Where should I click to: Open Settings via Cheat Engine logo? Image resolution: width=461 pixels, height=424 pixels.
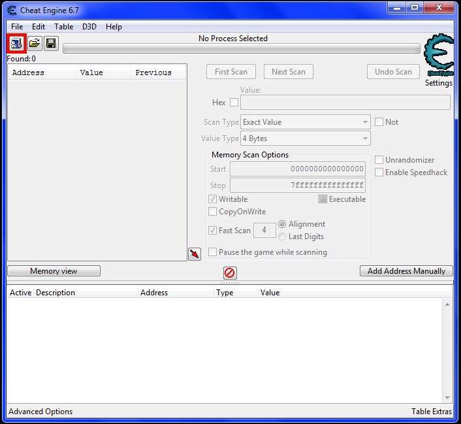439,56
